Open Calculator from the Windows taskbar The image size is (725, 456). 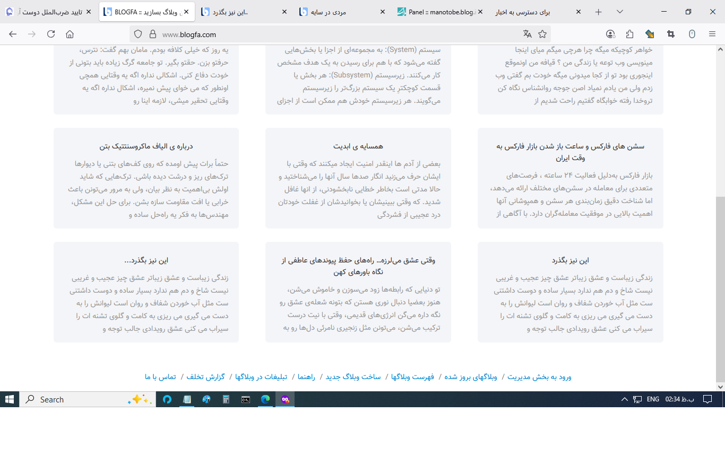point(226,399)
